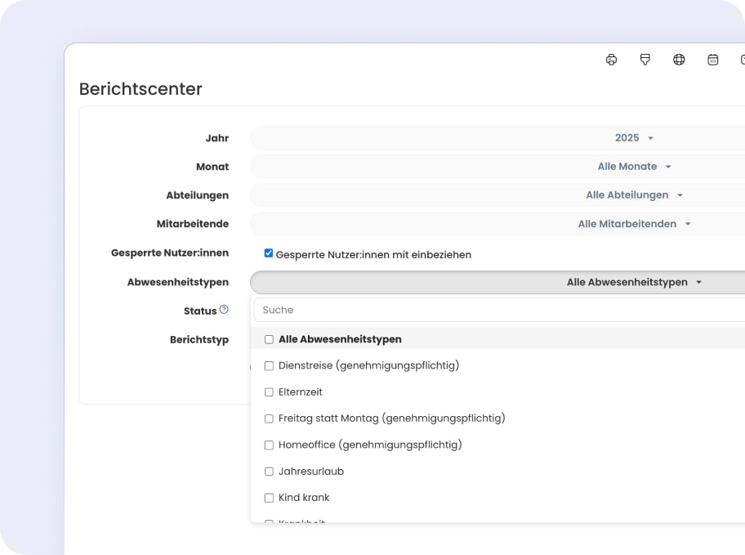Click the Berichtscenter page heading
Viewport: 745px width, 555px height.
(x=141, y=89)
